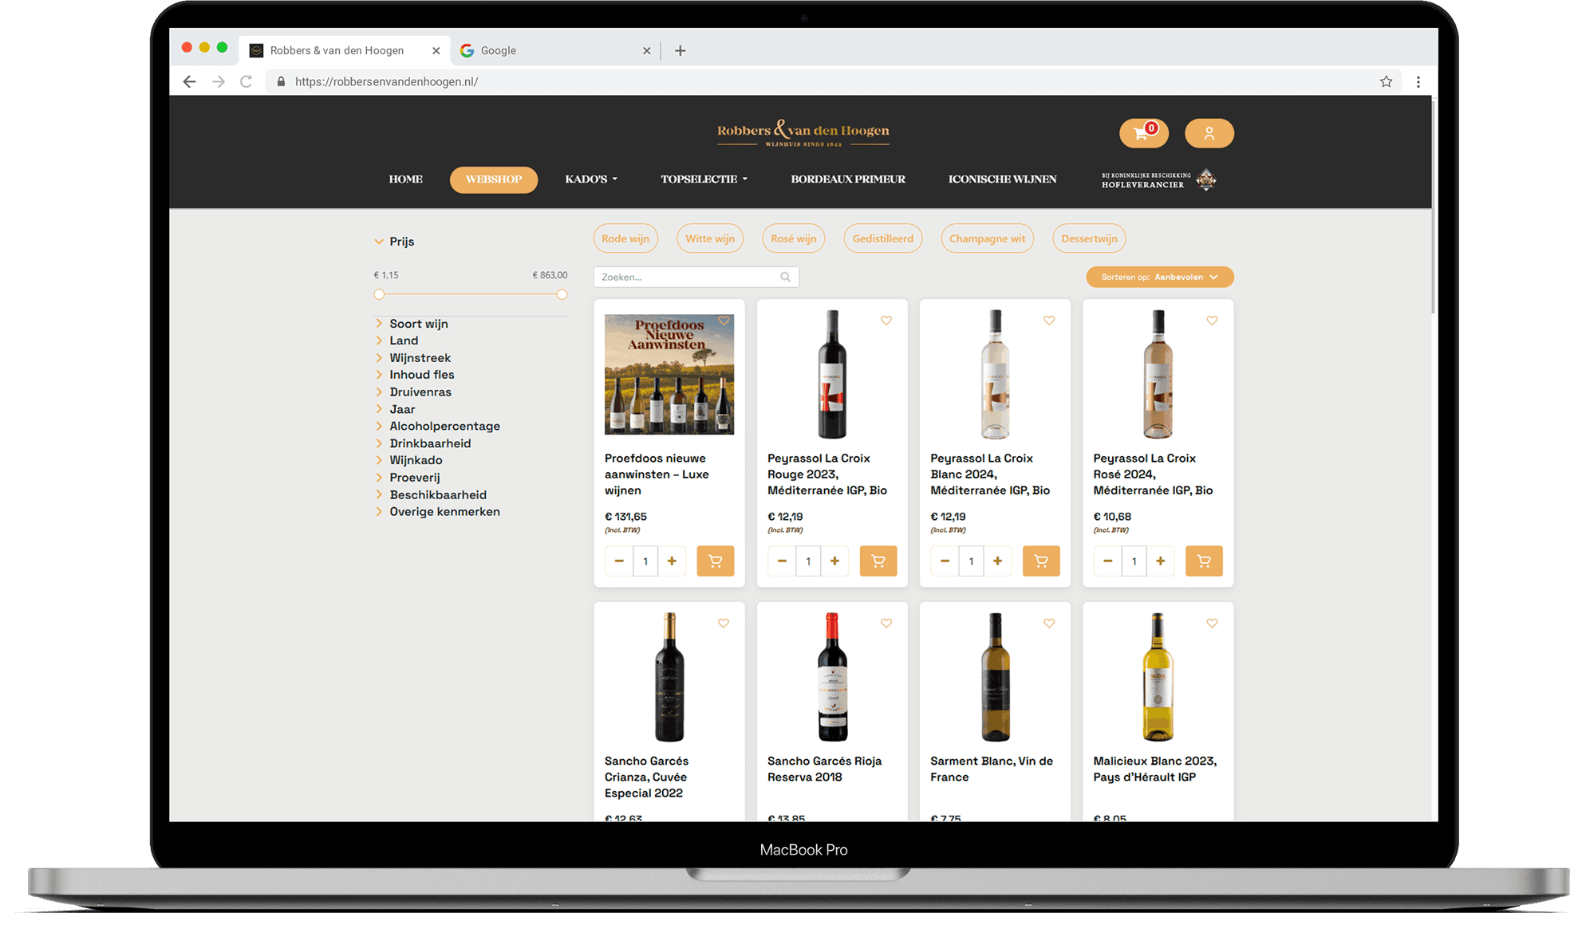The width and height of the screenshot is (1582, 925).
Task: Open the Kado's menu
Action: point(590,179)
